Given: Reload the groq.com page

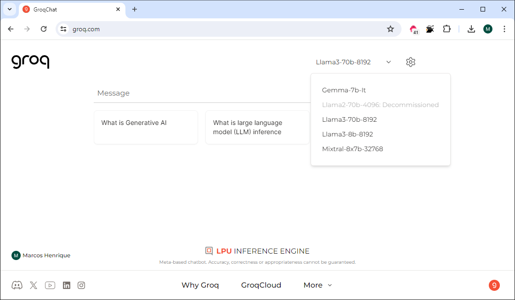Looking at the screenshot, I should pos(44,29).
